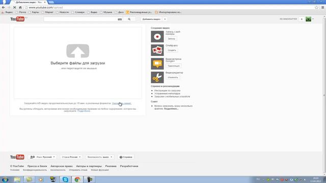The image size is (326, 183).
Task: Stop page loading with the X button
Action: click(15, 8)
